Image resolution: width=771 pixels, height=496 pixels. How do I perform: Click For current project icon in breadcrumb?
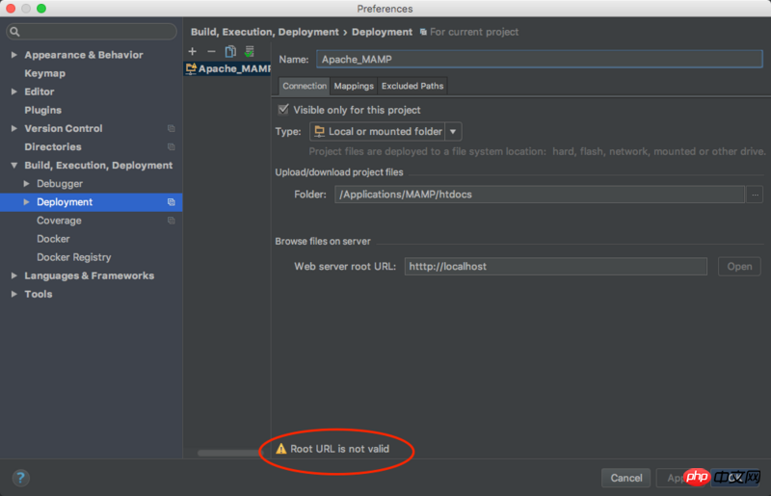pos(423,32)
